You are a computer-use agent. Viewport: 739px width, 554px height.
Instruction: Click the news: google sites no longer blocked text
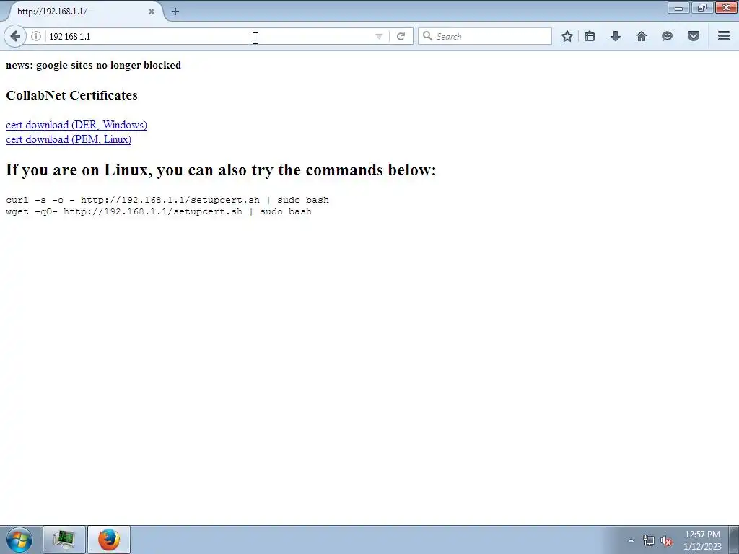tap(93, 65)
